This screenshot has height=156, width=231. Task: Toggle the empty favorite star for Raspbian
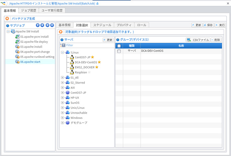point(89,72)
